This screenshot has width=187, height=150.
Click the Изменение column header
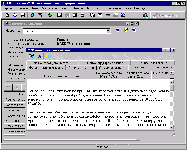coord(161,75)
